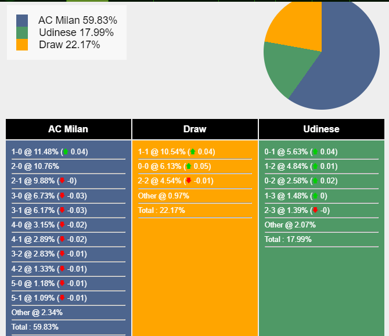Click the green up arrow beside 1-0 score
389x336 pixels.
click(66, 152)
